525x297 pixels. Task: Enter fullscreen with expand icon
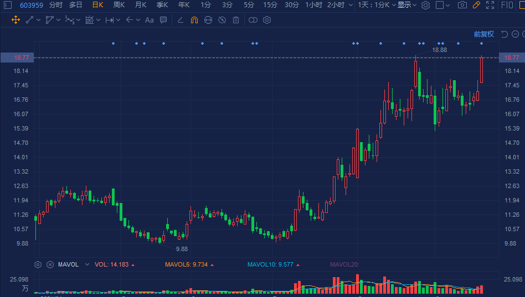point(490,5)
